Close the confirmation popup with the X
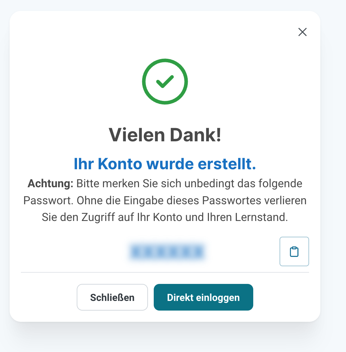Image resolution: width=346 pixels, height=352 pixels. (x=302, y=32)
